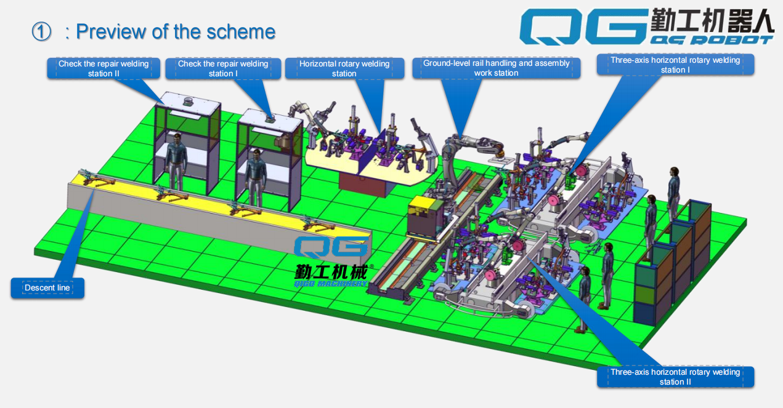The height and width of the screenshot is (408, 783).
Task: Open 'Ground-level rail handling and assembly' label
Action: tap(496, 68)
